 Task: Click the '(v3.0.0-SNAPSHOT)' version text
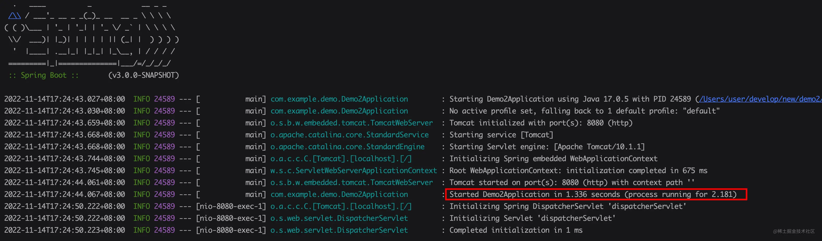pos(144,75)
